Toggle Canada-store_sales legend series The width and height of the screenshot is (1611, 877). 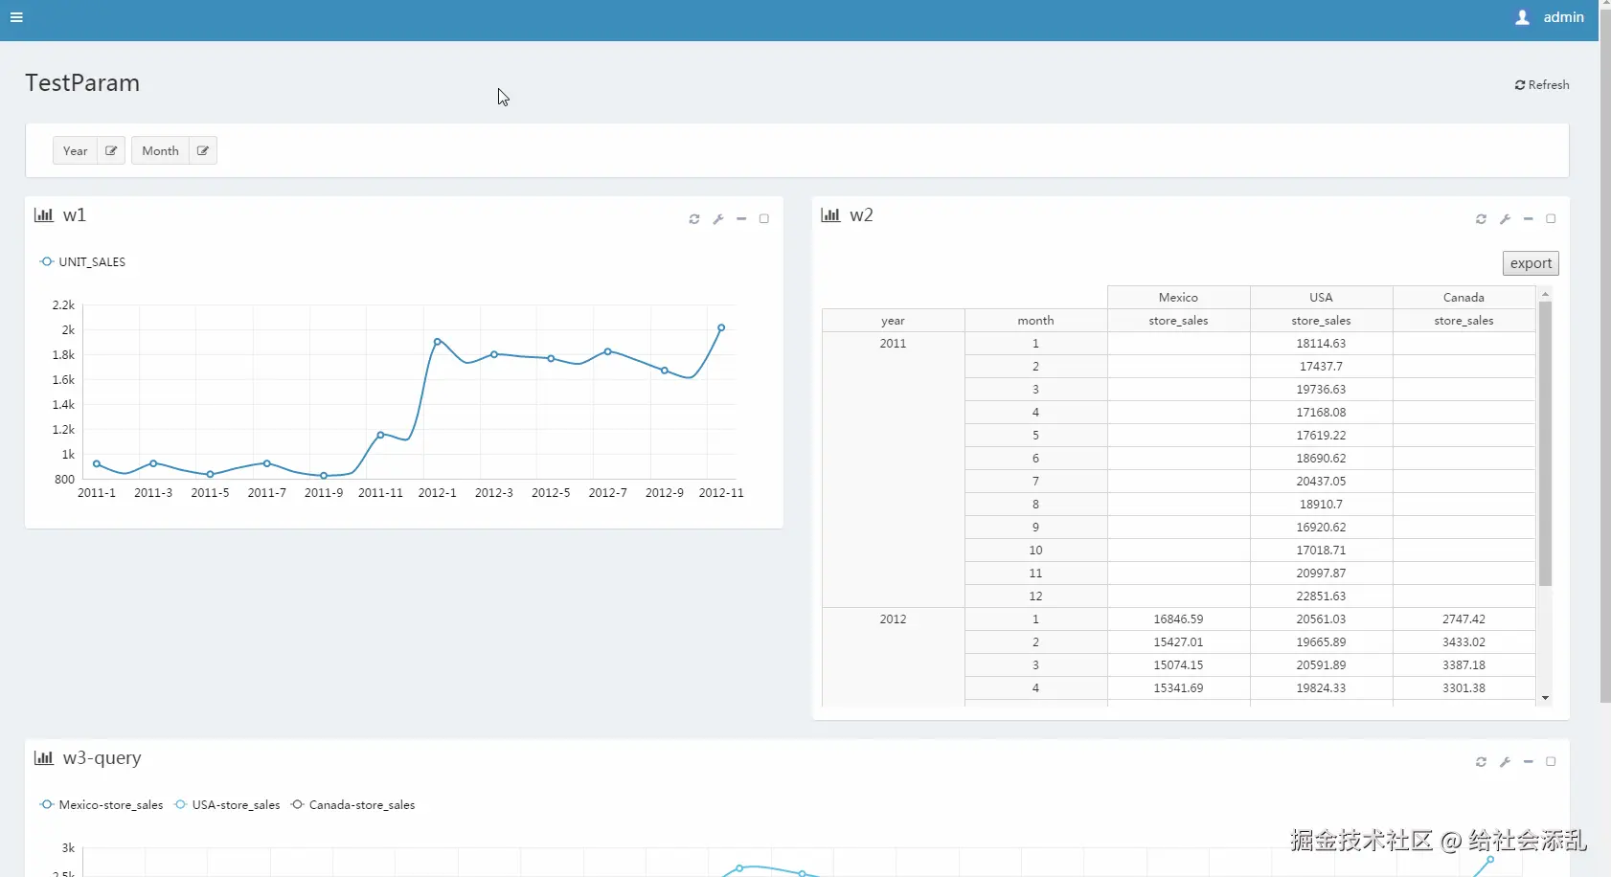[352, 805]
